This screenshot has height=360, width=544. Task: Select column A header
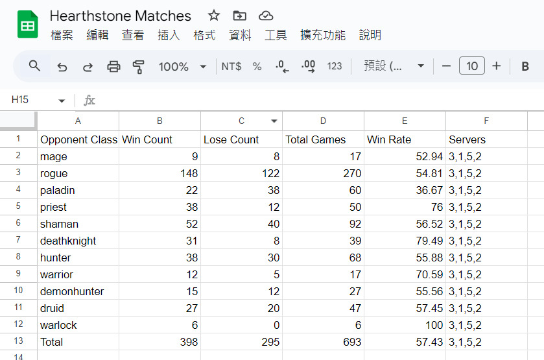click(78, 121)
